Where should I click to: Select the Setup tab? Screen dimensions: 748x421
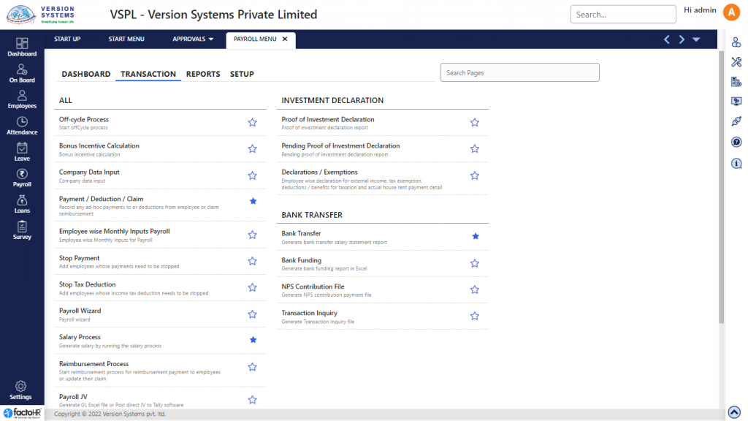coord(242,74)
